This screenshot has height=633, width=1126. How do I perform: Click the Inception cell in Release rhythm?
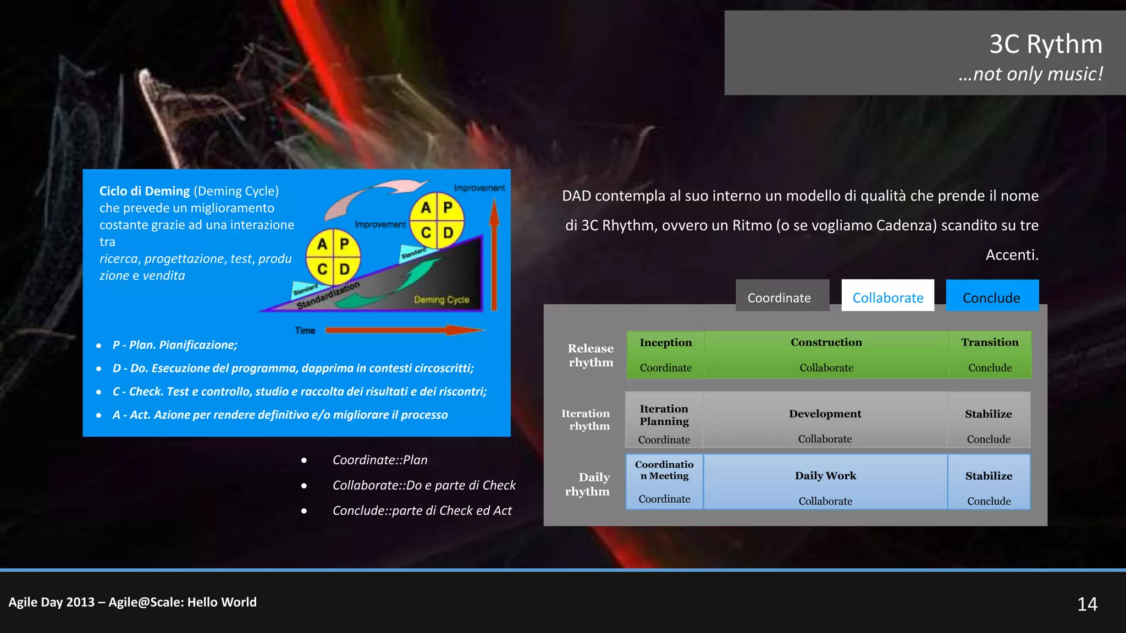pos(666,354)
